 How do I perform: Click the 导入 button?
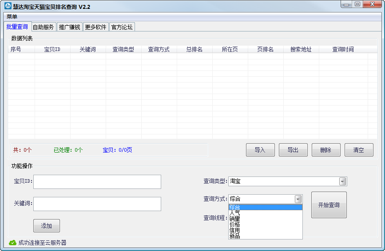coord(260,150)
